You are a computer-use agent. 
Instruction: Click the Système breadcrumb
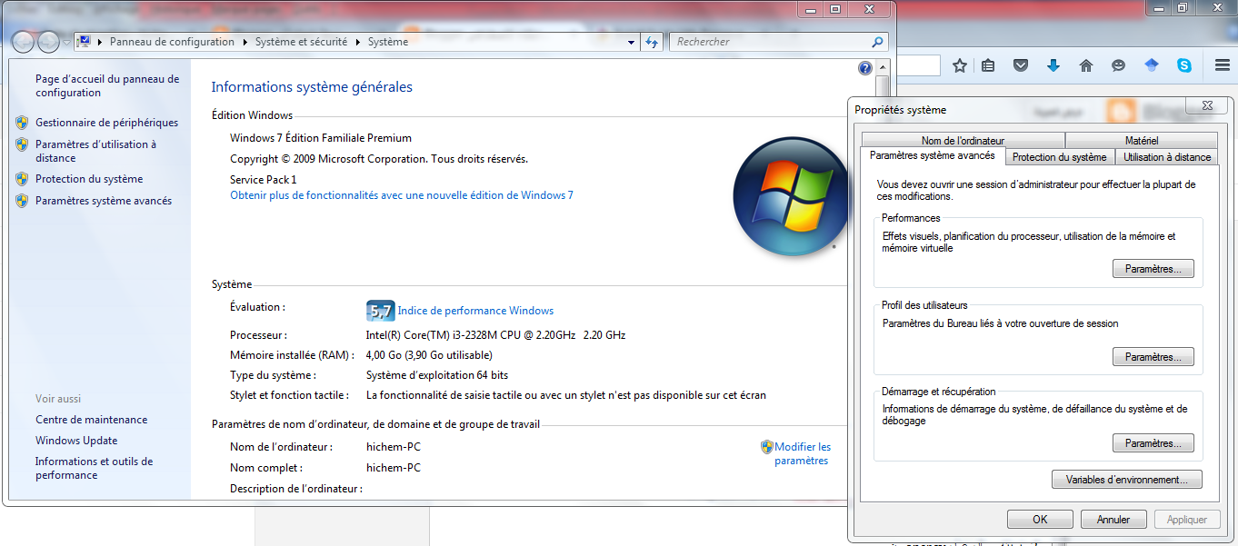tap(388, 42)
